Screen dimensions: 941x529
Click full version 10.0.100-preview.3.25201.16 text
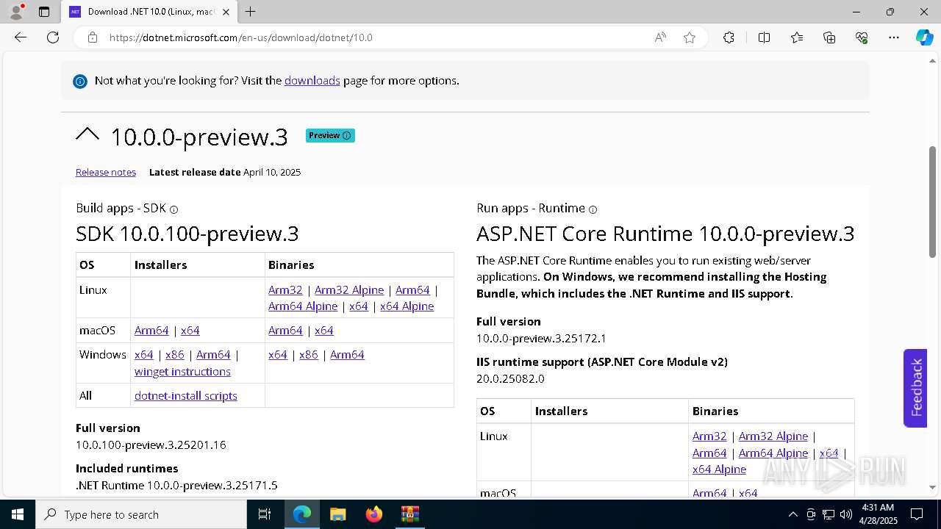(x=151, y=445)
